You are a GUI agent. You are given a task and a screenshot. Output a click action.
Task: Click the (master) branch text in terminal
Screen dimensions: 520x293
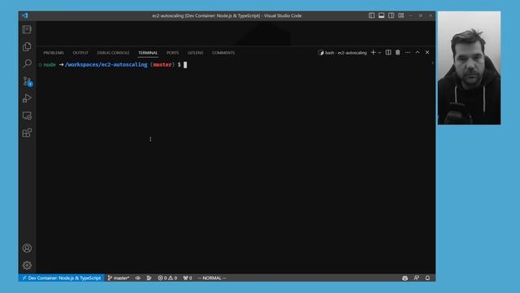coord(162,64)
